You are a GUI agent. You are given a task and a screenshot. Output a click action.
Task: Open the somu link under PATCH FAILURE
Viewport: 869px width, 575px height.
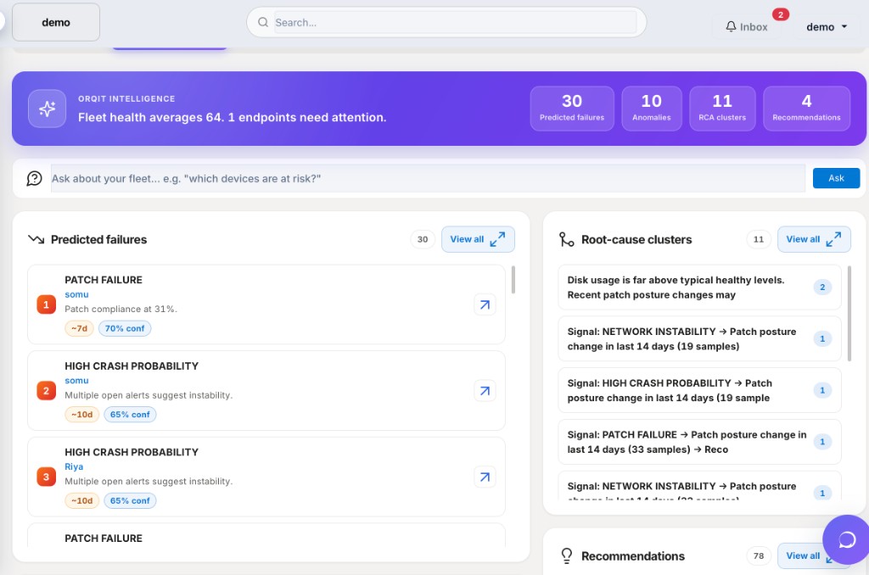(76, 294)
